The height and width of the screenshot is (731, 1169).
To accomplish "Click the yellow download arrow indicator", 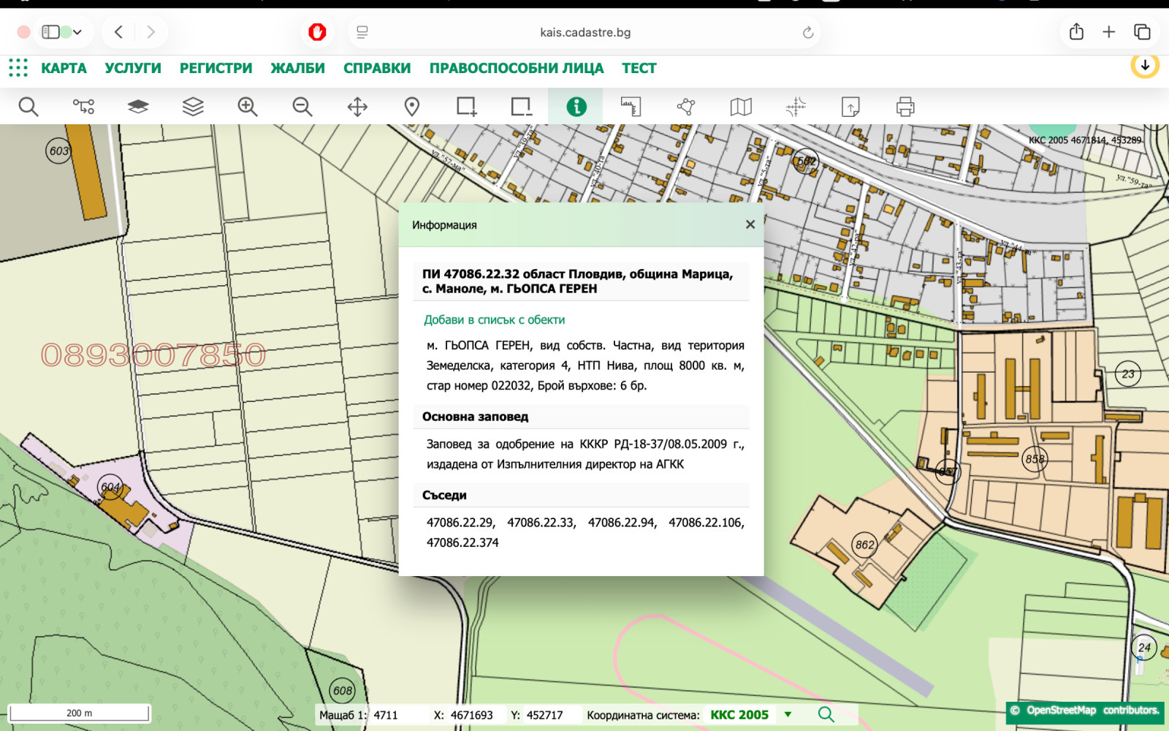I will (1145, 65).
